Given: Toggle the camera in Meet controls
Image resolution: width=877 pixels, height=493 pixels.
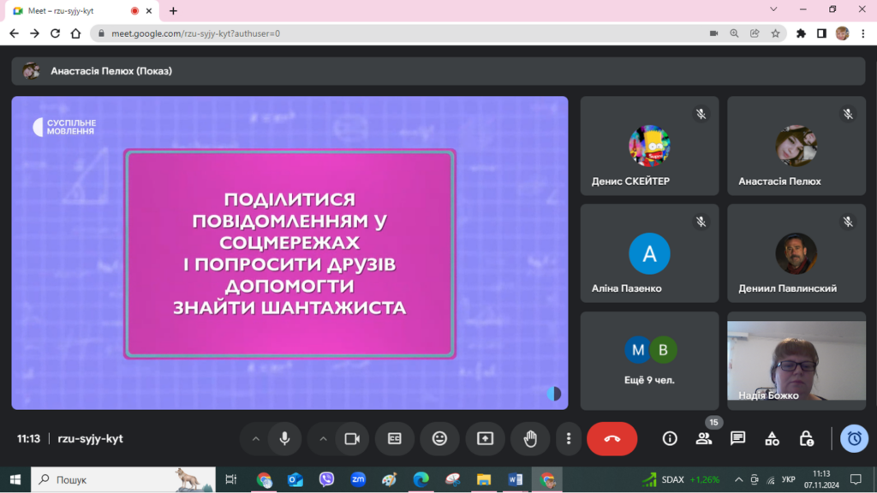Looking at the screenshot, I should [352, 439].
